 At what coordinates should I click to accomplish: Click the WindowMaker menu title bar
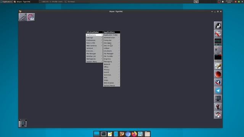click(94, 32)
